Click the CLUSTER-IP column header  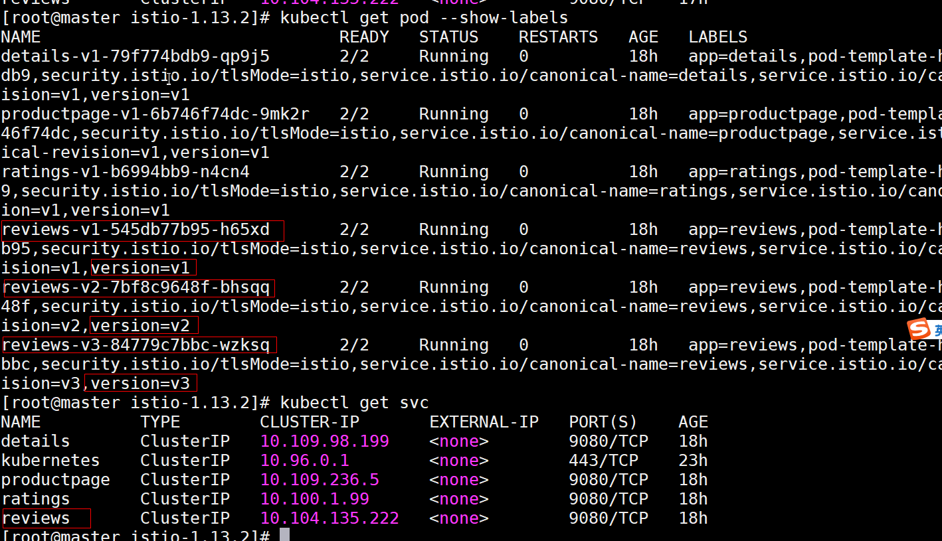(310, 422)
